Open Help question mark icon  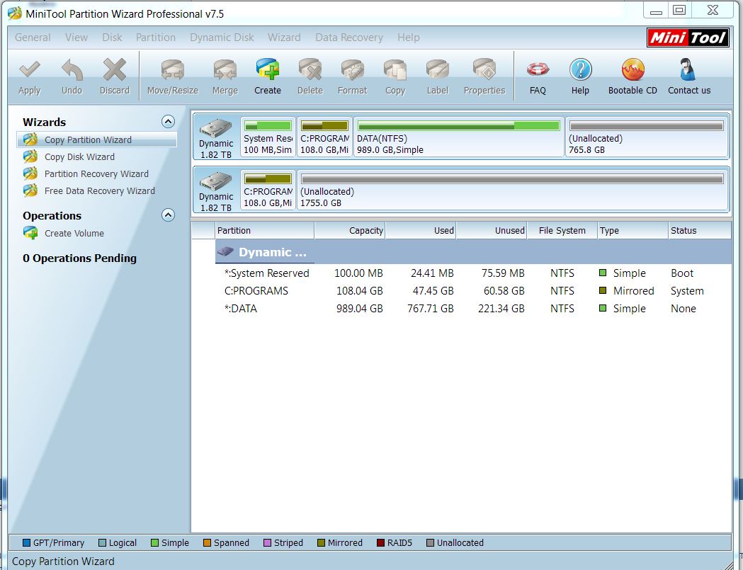click(580, 69)
